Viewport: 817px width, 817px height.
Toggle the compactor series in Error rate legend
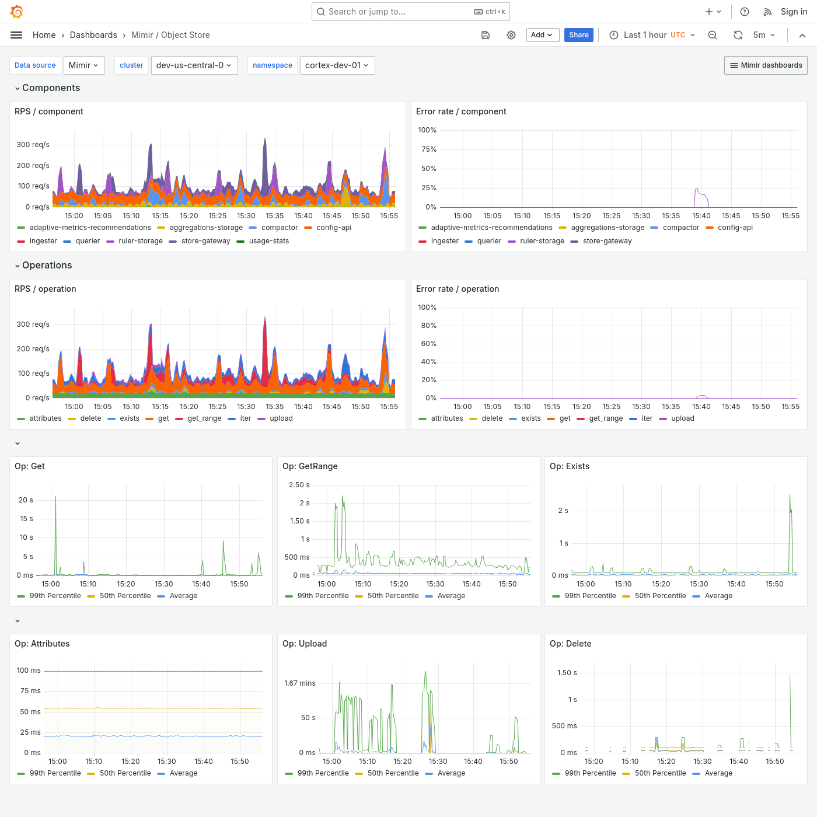point(682,228)
